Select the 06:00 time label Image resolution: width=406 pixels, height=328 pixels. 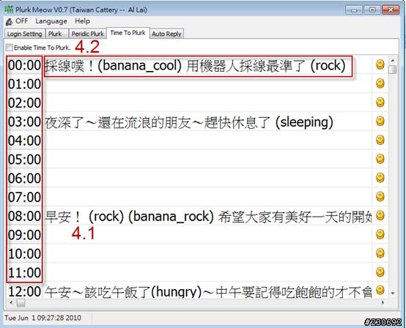pos(24,179)
